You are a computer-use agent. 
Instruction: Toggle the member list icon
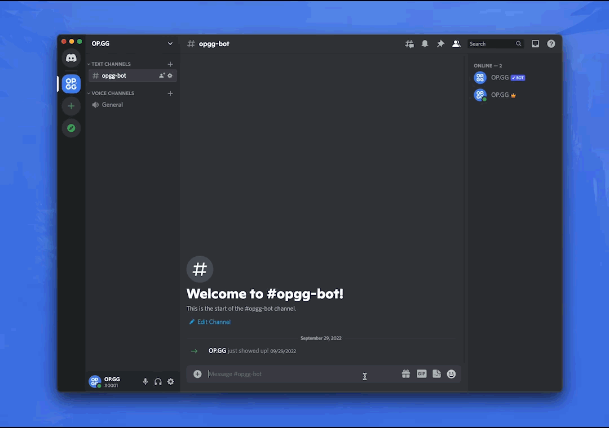pos(456,44)
